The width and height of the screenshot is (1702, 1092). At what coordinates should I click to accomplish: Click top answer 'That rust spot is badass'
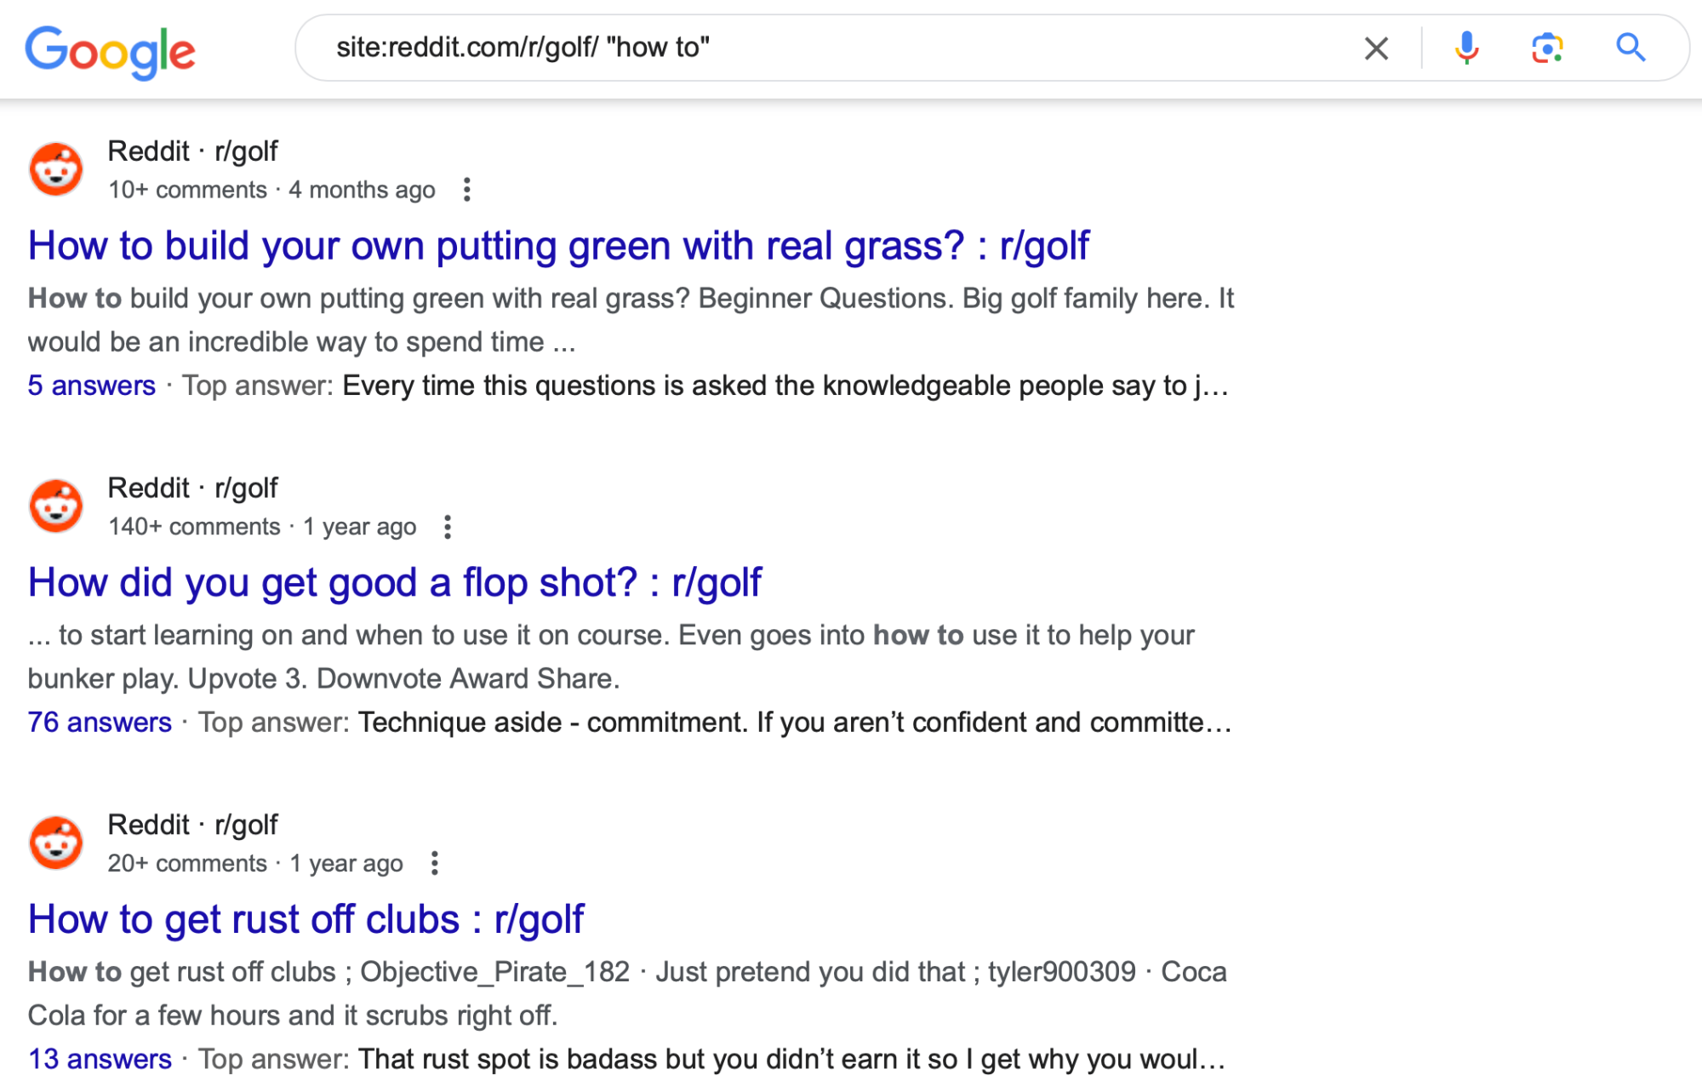pos(791,1060)
